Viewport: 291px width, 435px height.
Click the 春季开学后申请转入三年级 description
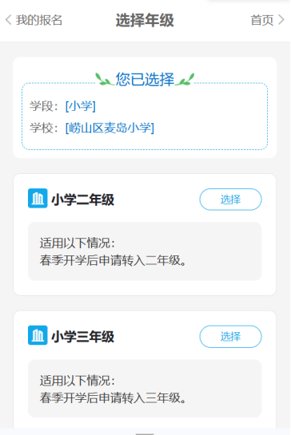[x=113, y=397]
